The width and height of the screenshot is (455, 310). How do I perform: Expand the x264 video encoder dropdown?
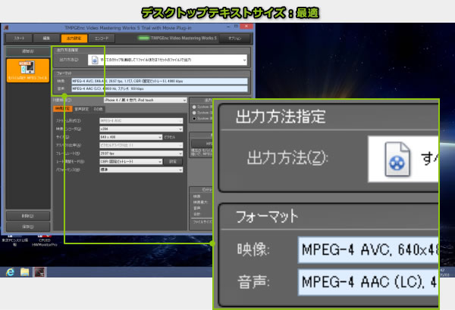click(x=141, y=129)
